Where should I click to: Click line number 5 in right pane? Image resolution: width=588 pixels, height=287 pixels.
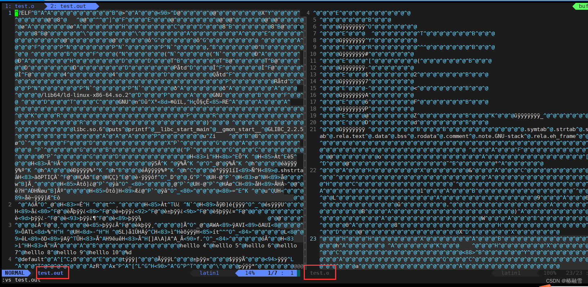tap(315, 20)
